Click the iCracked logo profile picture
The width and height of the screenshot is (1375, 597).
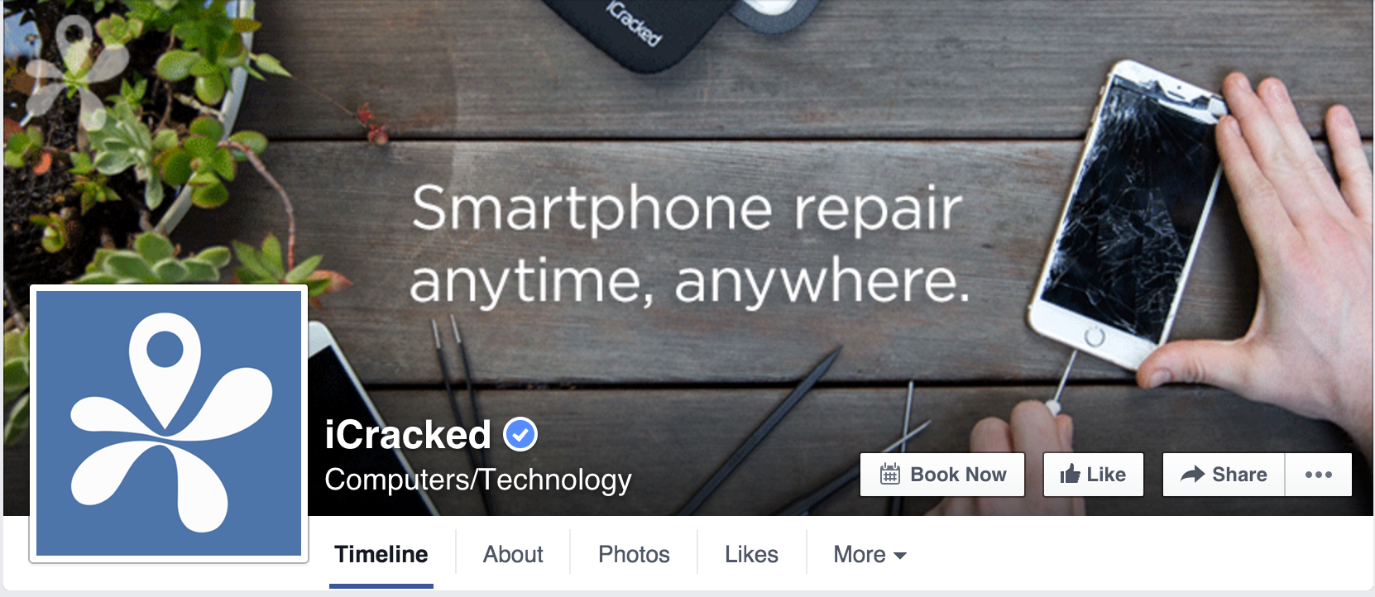click(x=169, y=423)
